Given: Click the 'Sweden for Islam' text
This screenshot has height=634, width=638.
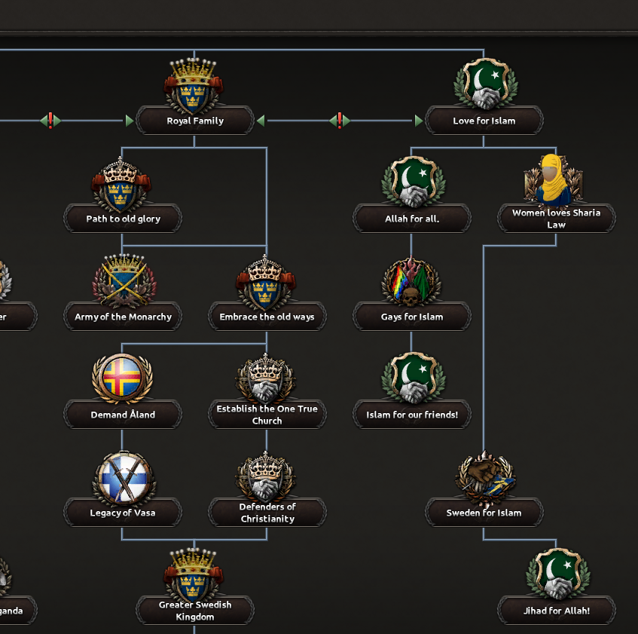Looking at the screenshot, I should click(484, 513).
